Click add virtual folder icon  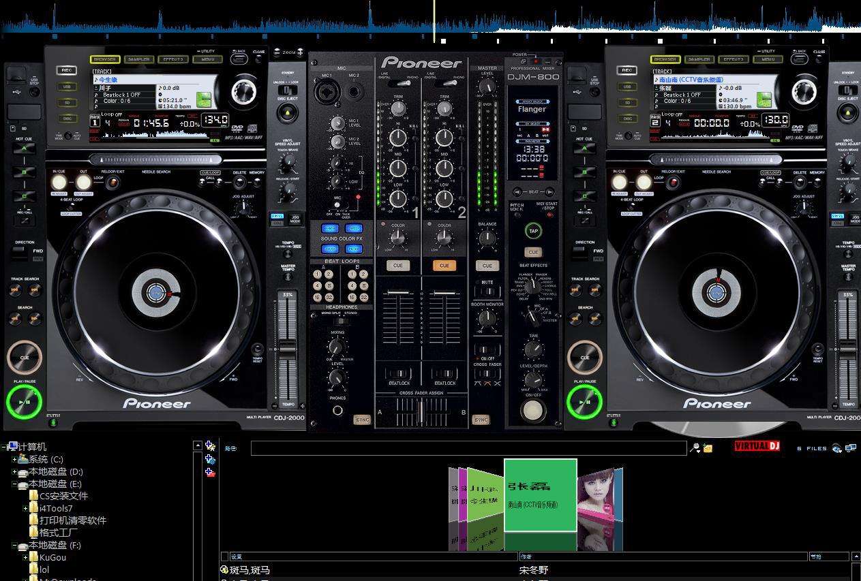pyautogui.click(x=210, y=460)
